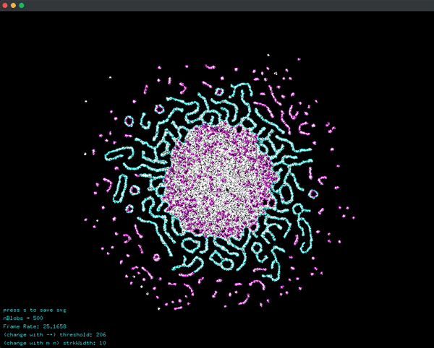Close the window with the red button
This screenshot has height=348, width=434.
click(5, 5)
